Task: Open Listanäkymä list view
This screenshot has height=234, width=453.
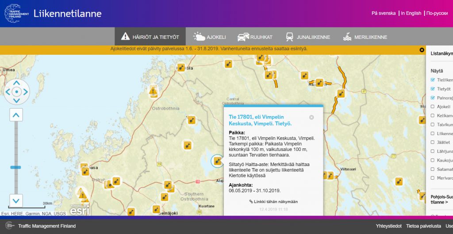Action: point(442,53)
